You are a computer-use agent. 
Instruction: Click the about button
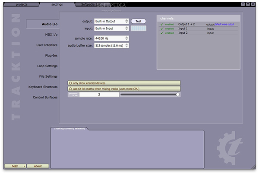pyautogui.click(x=38, y=166)
